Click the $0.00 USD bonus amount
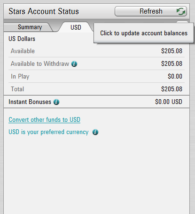 (169, 102)
